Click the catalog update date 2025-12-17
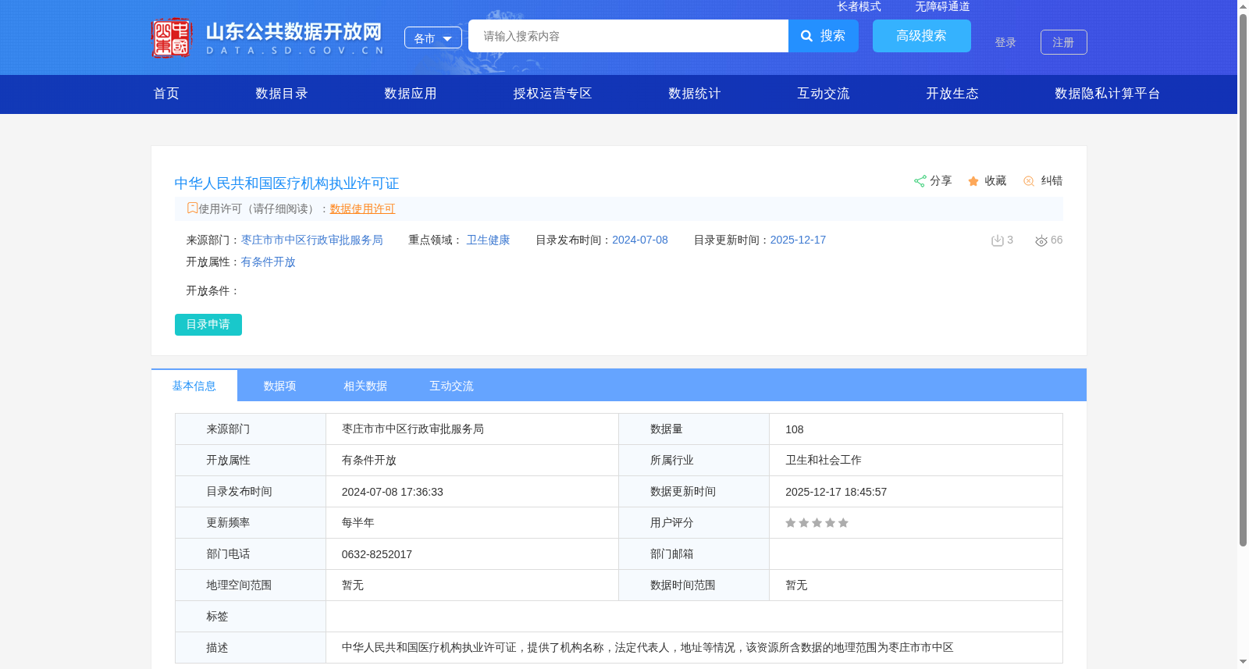The height and width of the screenshot is (669, 1249). [798, 240]
